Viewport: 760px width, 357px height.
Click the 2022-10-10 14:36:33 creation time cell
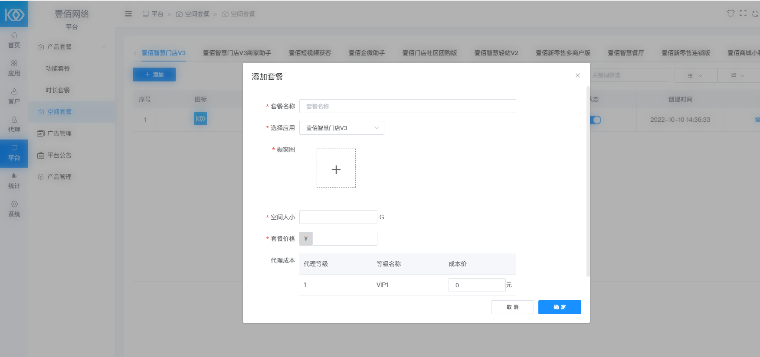coord(680,120)
